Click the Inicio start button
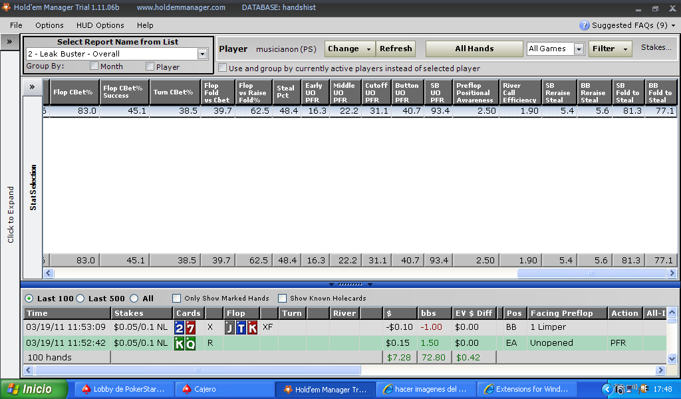The image size is (681, 399). [x=35, y=389]
